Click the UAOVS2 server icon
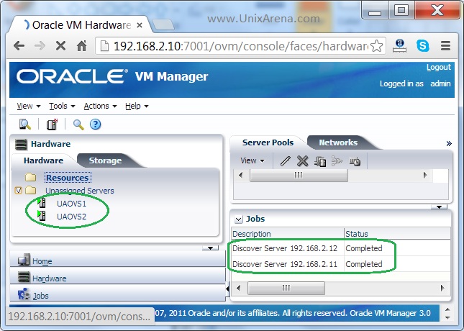Viewport: 464px width, 331px height. pyautogui.click(x=42, y=216)
